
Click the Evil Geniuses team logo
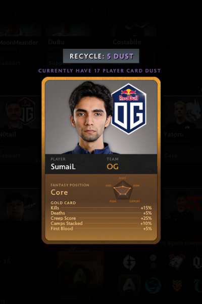point(129,262)
